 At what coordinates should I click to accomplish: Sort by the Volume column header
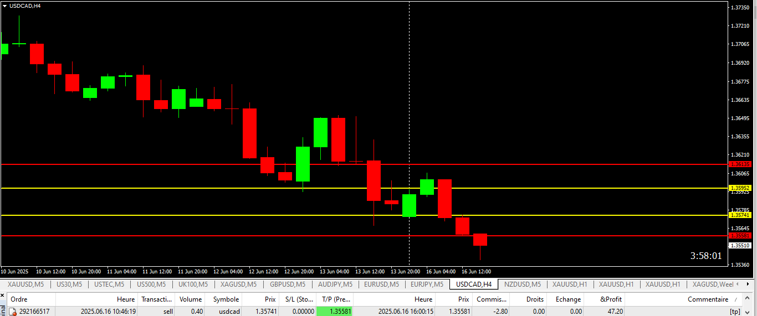point(191,299)
